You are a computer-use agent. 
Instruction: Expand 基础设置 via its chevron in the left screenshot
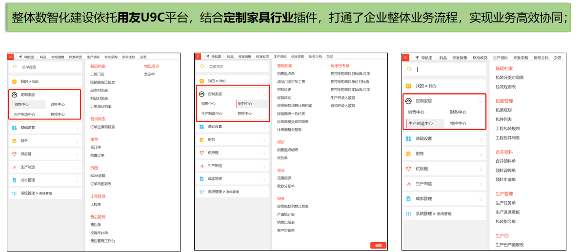[78, 128]
